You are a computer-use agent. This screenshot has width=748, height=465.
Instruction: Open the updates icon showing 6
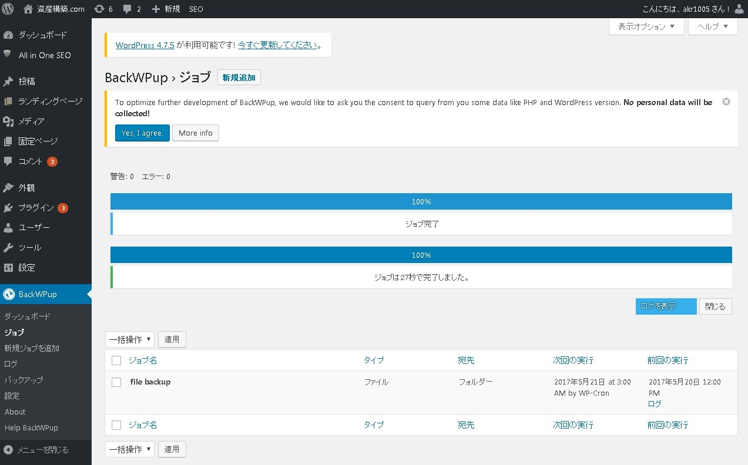tap(99, 9)
